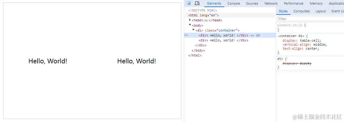This screenshot has width=344, height=122.
Task: Edit the vertical-align: middle declaration
Action: click(305, 44)
